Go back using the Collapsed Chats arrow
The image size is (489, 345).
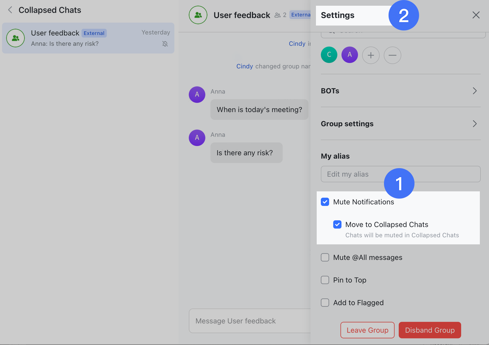point(9,10)
